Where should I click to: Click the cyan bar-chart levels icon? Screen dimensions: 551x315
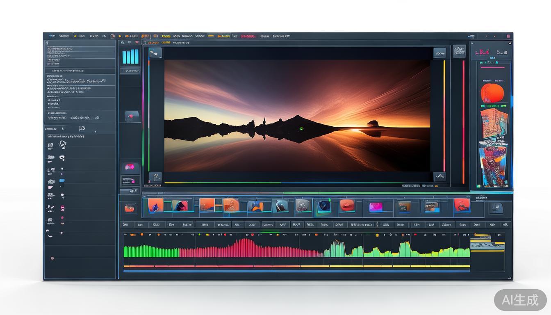130,57
